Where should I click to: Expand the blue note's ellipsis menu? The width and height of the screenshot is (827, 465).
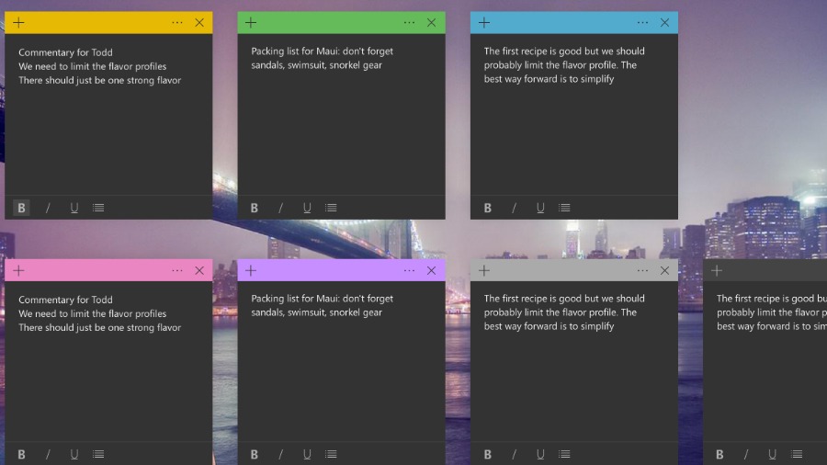tap(642, 23)
